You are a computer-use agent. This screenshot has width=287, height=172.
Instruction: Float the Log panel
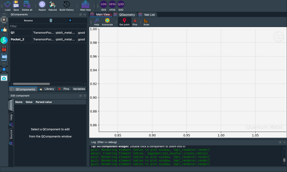280,142
